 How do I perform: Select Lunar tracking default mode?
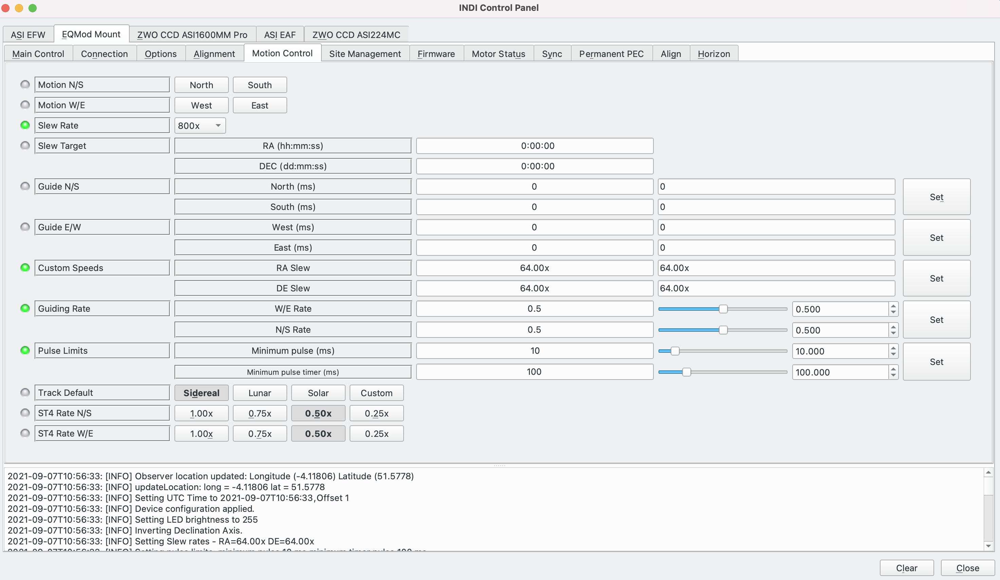(x=260, y=392)
